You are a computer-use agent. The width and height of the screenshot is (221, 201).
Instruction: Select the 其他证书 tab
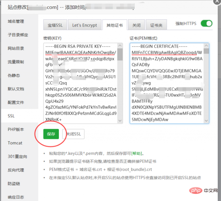click(x=115, y=25)
